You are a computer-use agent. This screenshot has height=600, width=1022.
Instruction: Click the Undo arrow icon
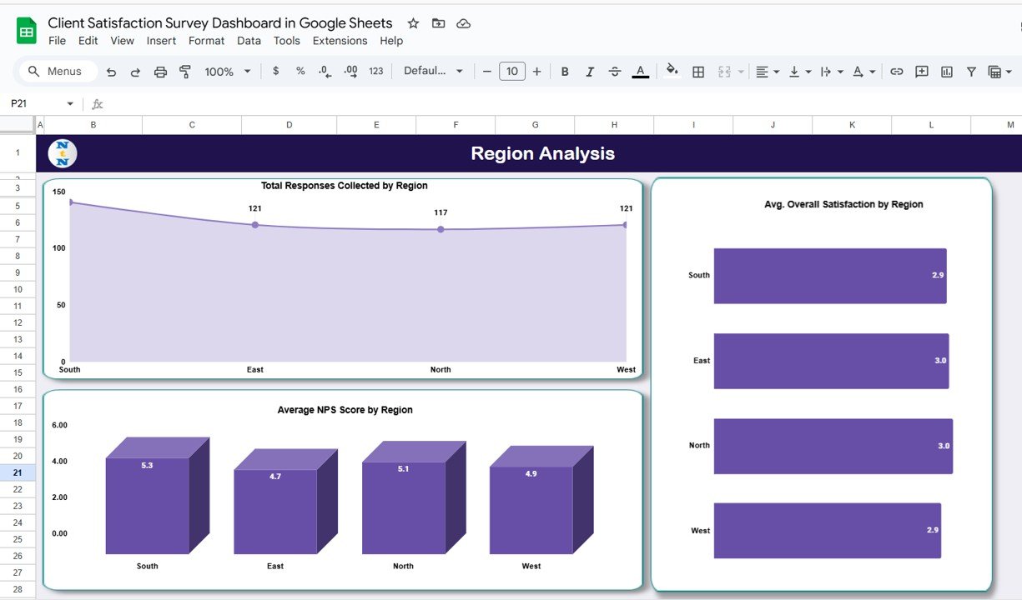coord(112,72)
